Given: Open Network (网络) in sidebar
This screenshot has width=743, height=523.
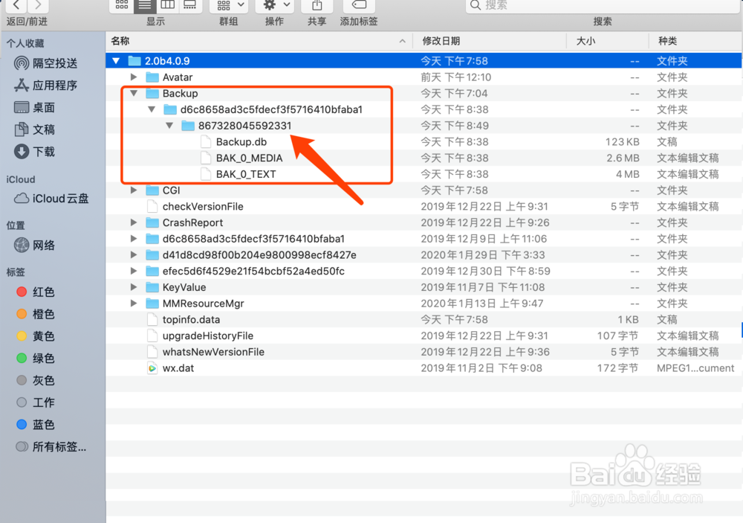Looking at the screenshot, I should (35, 246).
